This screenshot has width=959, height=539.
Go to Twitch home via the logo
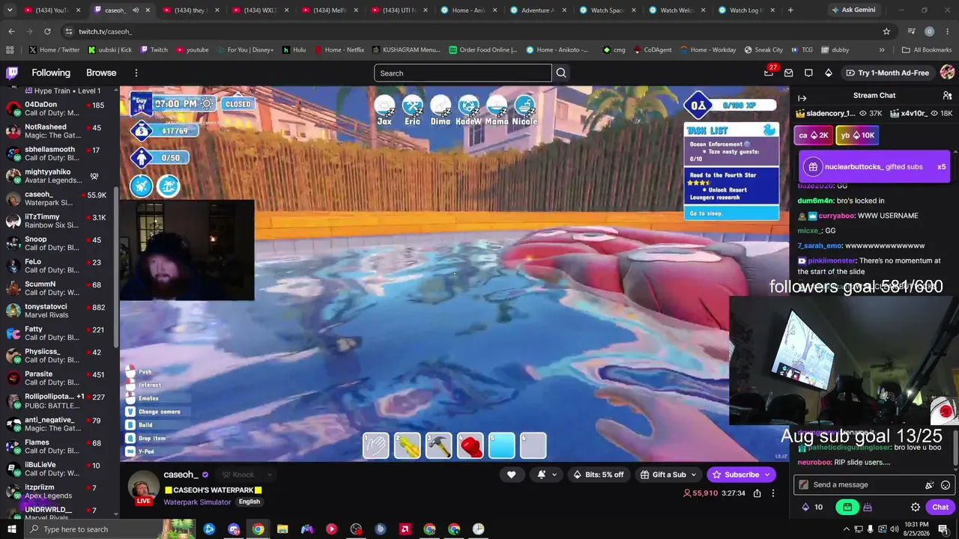click(12, 73)
